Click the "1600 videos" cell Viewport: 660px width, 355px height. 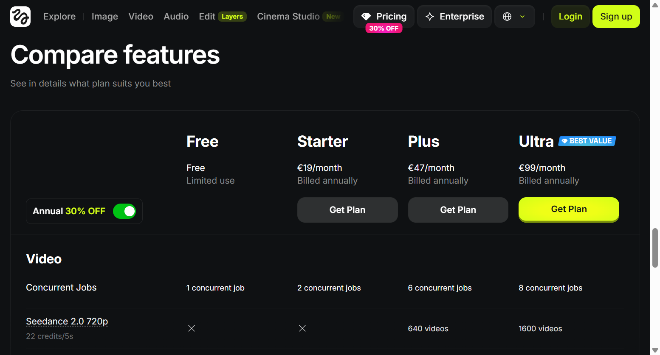540,329
